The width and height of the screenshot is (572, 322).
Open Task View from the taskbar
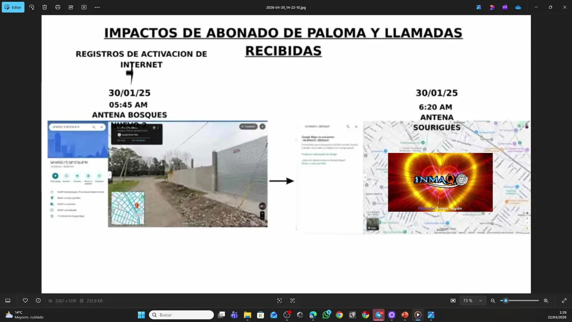pyautogui.click(x=221, y=315)
